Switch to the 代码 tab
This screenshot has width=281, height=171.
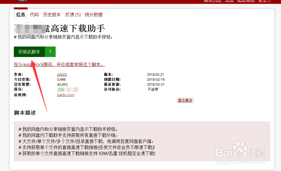click(34, 15)
